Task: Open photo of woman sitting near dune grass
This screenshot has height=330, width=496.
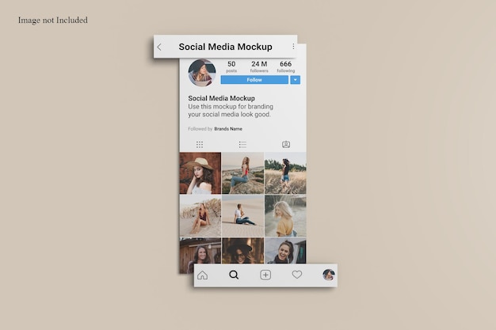Action: coord(200,216)
